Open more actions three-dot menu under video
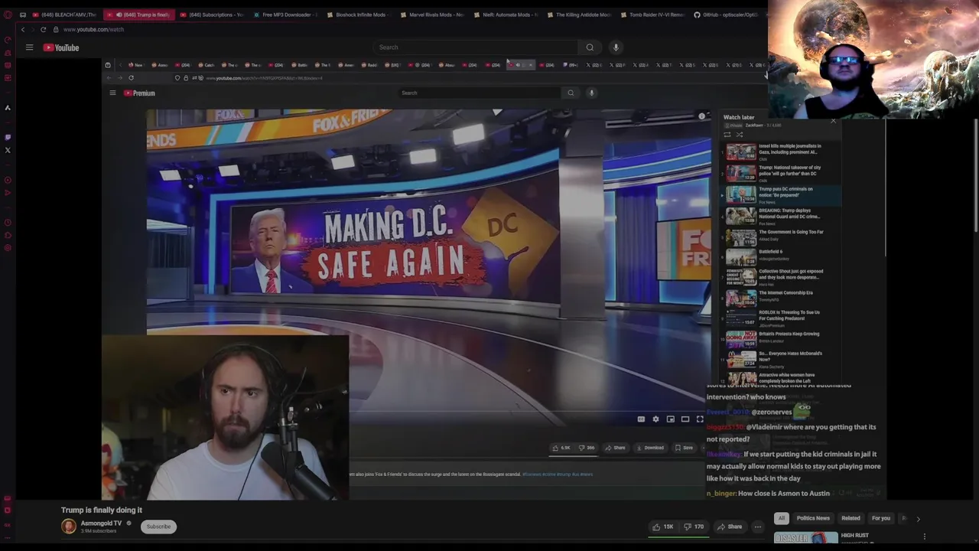 [758, 527]
